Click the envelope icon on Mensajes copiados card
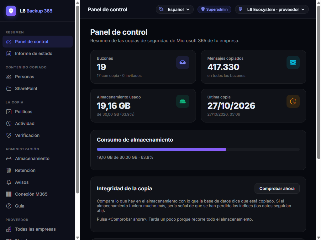Image resolution: width=321 pixels, height=240 pixels. (293, 62)
